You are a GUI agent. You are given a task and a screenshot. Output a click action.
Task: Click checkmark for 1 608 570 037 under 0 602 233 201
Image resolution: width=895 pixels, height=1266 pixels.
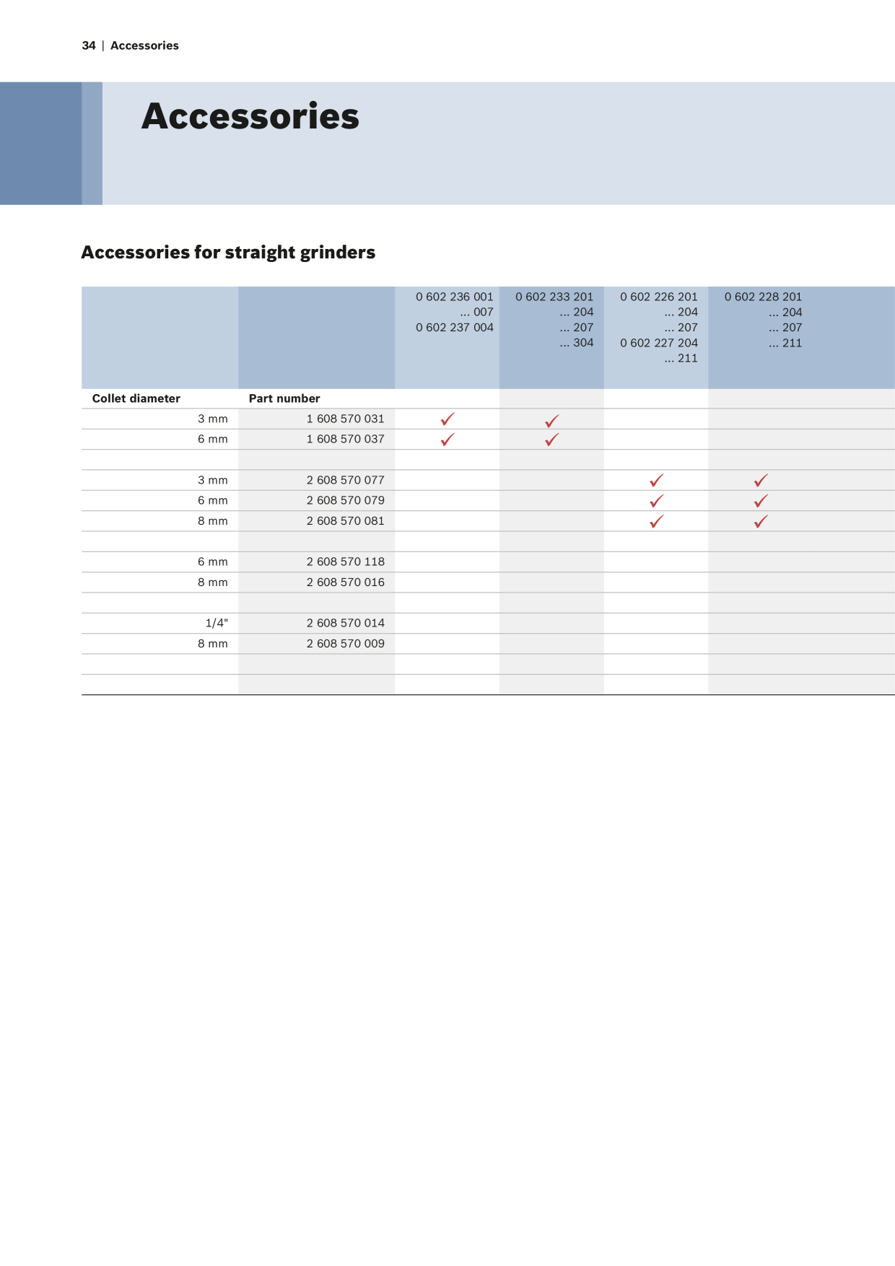coord(552,439)
